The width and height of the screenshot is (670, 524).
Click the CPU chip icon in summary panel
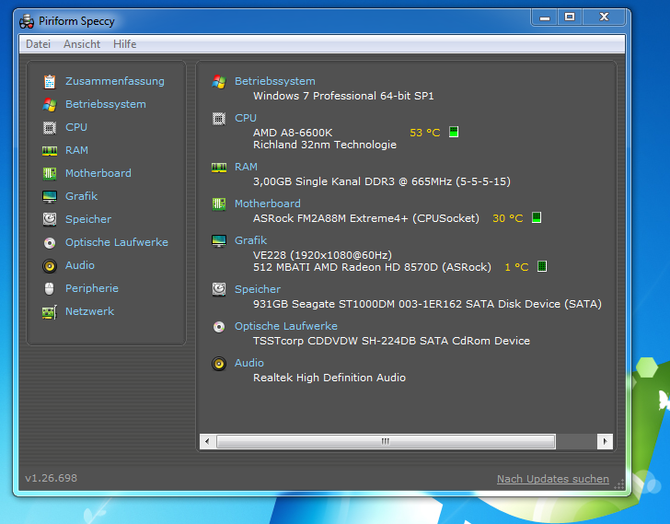pyautogui.click(x=219, y=119)
